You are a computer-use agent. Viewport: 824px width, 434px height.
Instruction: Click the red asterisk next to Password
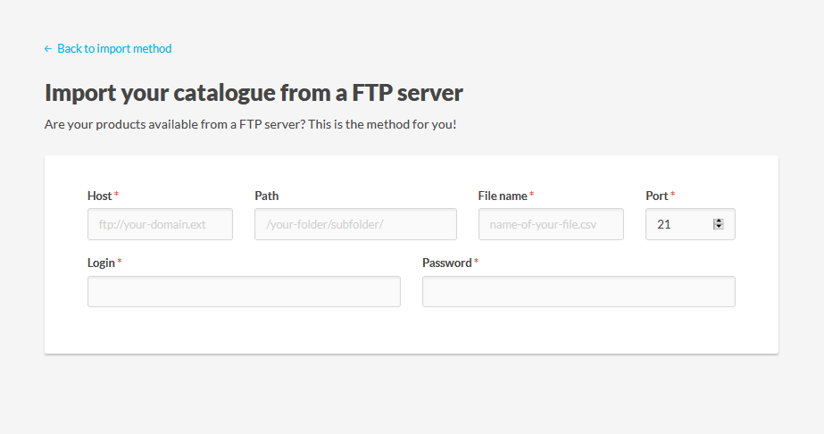(x=477, y=263)
